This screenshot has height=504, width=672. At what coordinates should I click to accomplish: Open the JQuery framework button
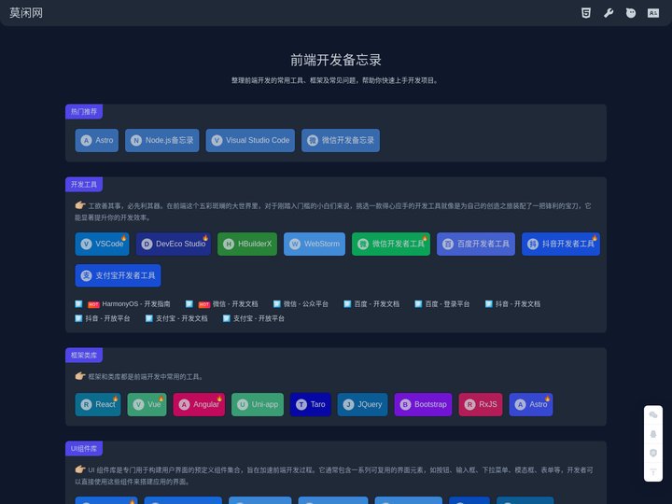[362, 404]
